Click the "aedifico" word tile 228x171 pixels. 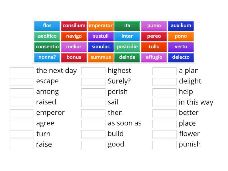(x=47, y=36)
